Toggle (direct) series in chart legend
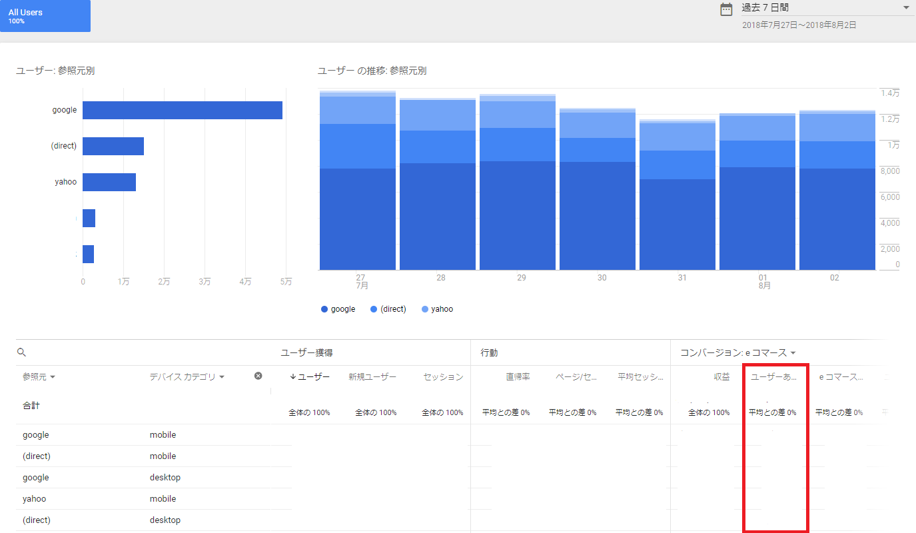Image resolution: width=916 pixels, height=533 pixels. 388,309
